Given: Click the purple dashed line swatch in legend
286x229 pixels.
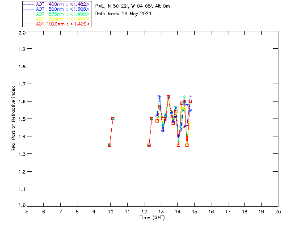Looking at the screenshot, I should 29,4.
